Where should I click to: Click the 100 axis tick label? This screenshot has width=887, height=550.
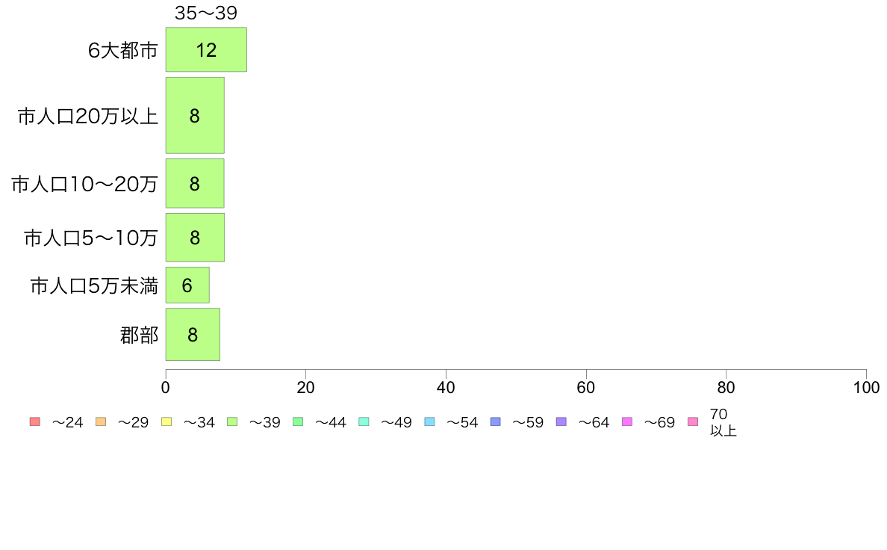pyautogui.click(x=866, y=387)
